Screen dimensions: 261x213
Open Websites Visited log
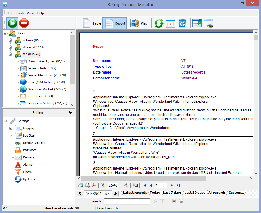47,89
